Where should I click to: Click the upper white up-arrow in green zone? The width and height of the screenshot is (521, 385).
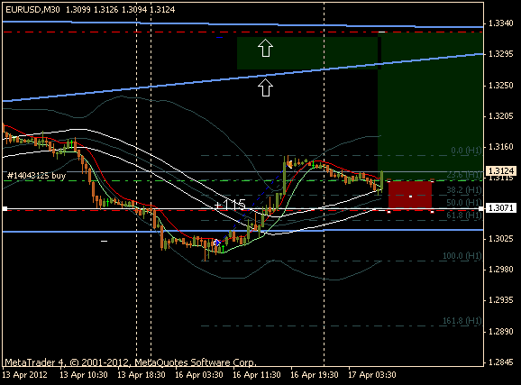pyautogui.click(x=266, y=48)
